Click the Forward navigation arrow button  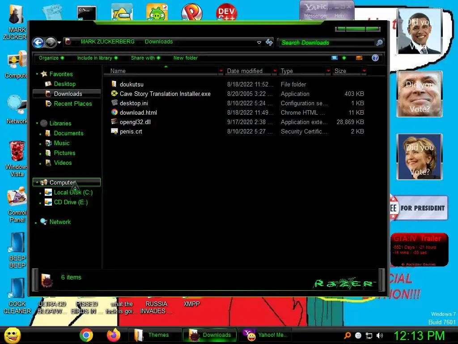point(51,43)
